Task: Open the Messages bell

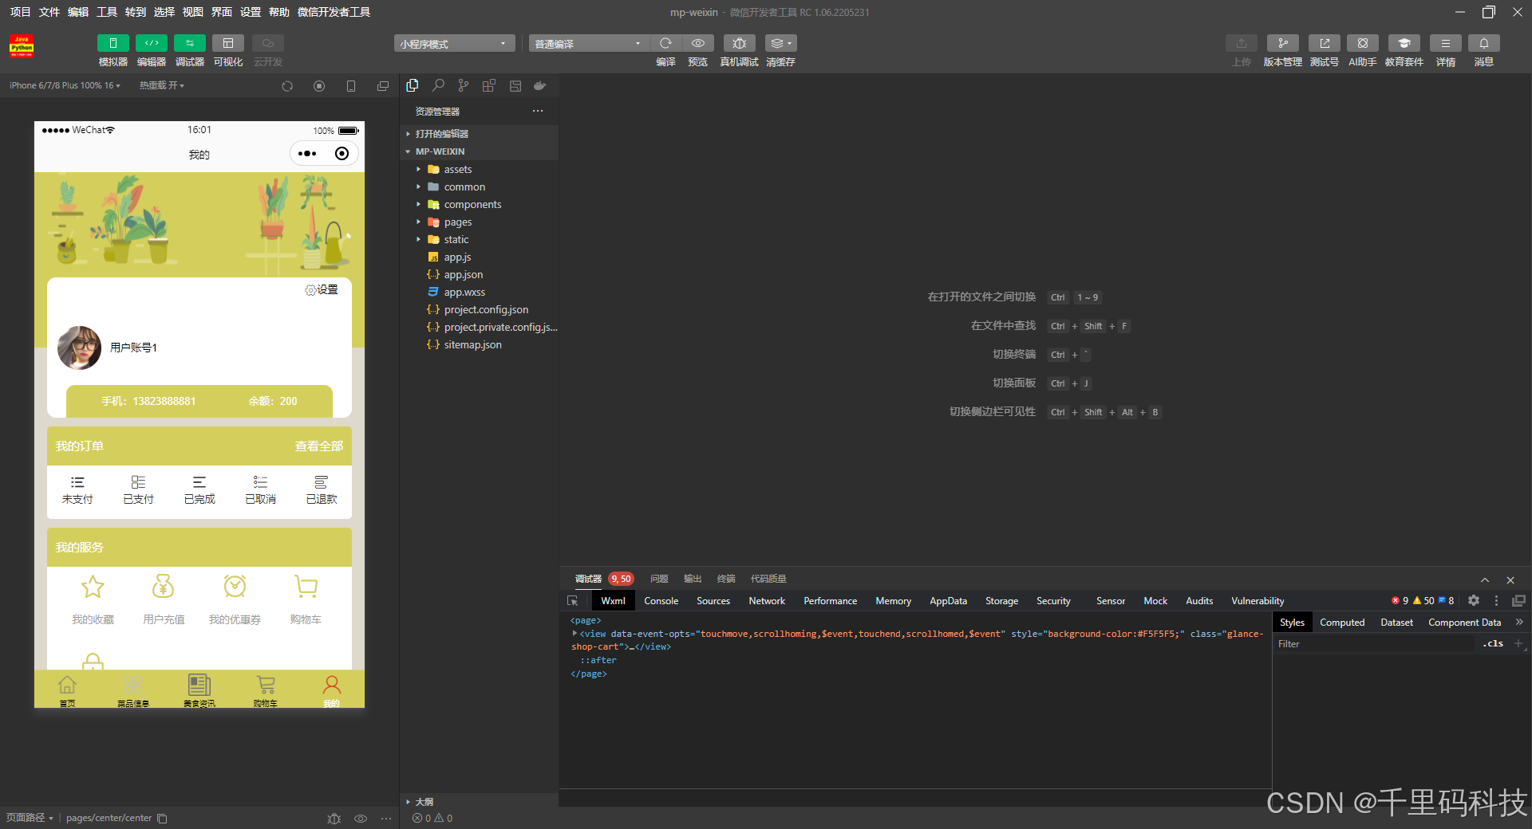Action: pyautogui.click(x=1483, y=43)
